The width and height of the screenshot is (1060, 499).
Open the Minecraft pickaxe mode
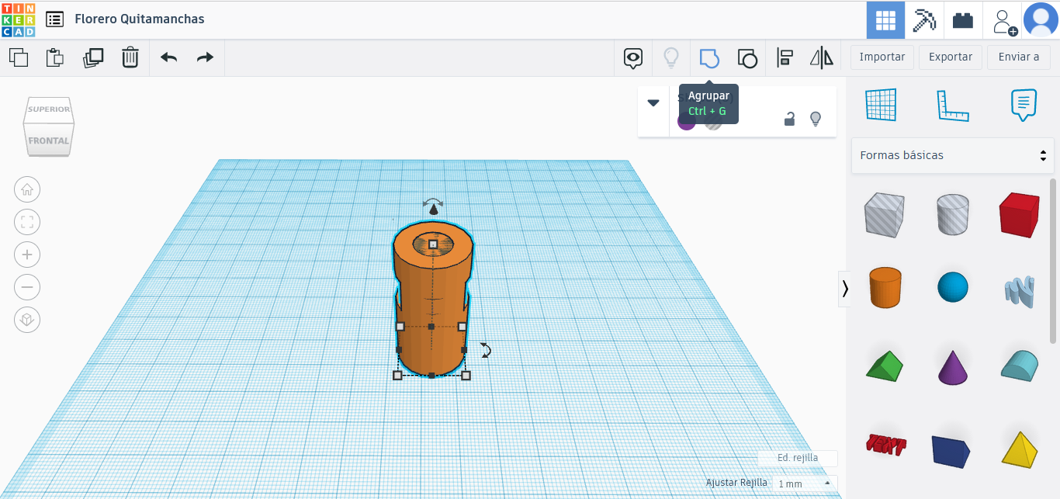[924, 20]
